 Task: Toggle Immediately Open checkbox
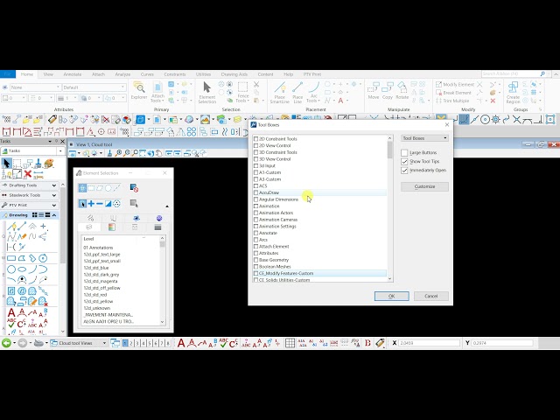click(x=404, y=171)
